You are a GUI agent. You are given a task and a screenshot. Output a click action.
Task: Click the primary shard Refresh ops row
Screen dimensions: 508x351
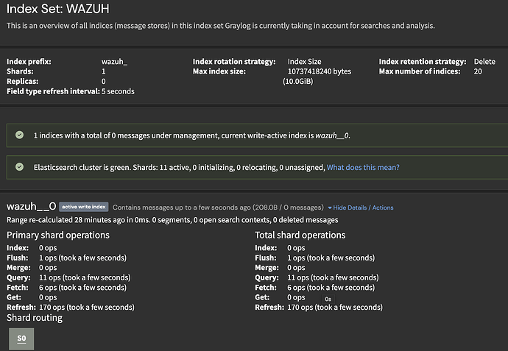tap(71, 307)
